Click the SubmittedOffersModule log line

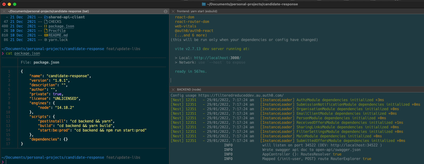click(x=288, y=141)
